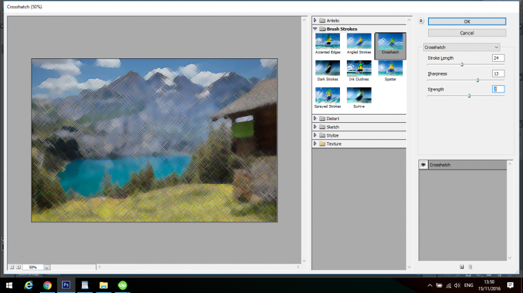Expand the Distort filter folder
Image resolution: width=523 pixels, height=293 pixels.
315,119
